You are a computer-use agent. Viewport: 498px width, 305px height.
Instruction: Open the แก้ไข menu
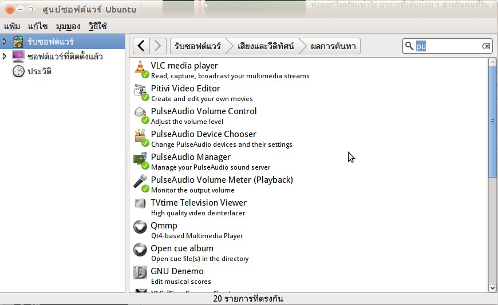38,26
